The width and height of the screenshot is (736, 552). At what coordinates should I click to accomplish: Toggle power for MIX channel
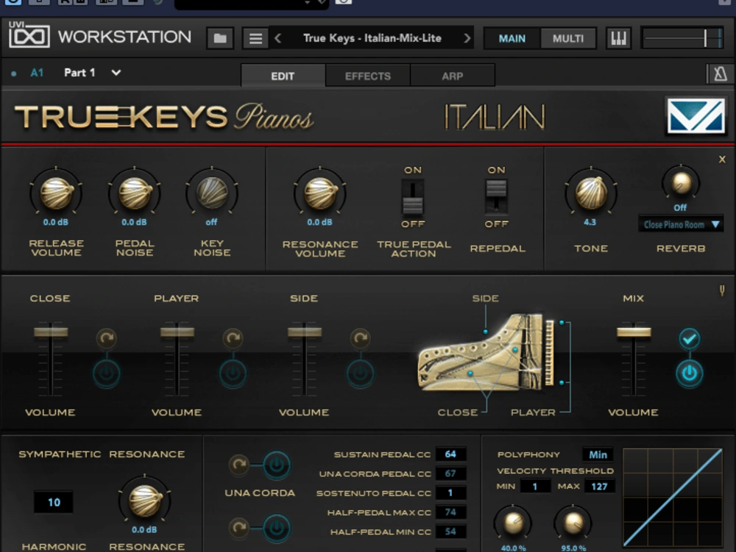pos(689,373)
